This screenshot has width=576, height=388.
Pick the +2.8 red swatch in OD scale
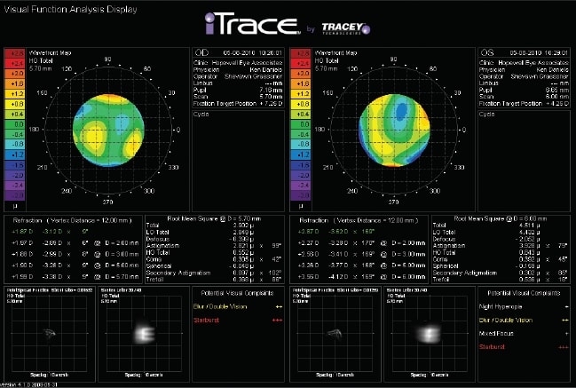(14, 53)
